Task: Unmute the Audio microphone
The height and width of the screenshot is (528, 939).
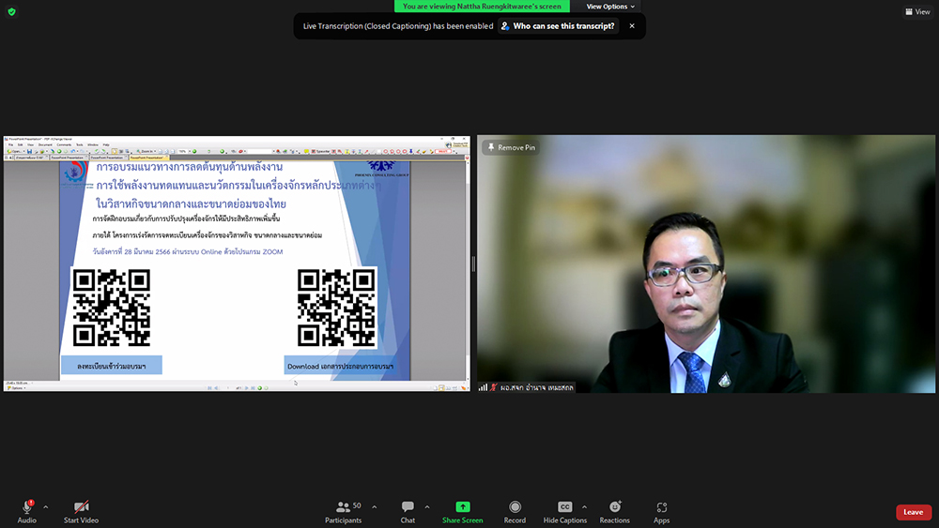Action: (26, 507)
